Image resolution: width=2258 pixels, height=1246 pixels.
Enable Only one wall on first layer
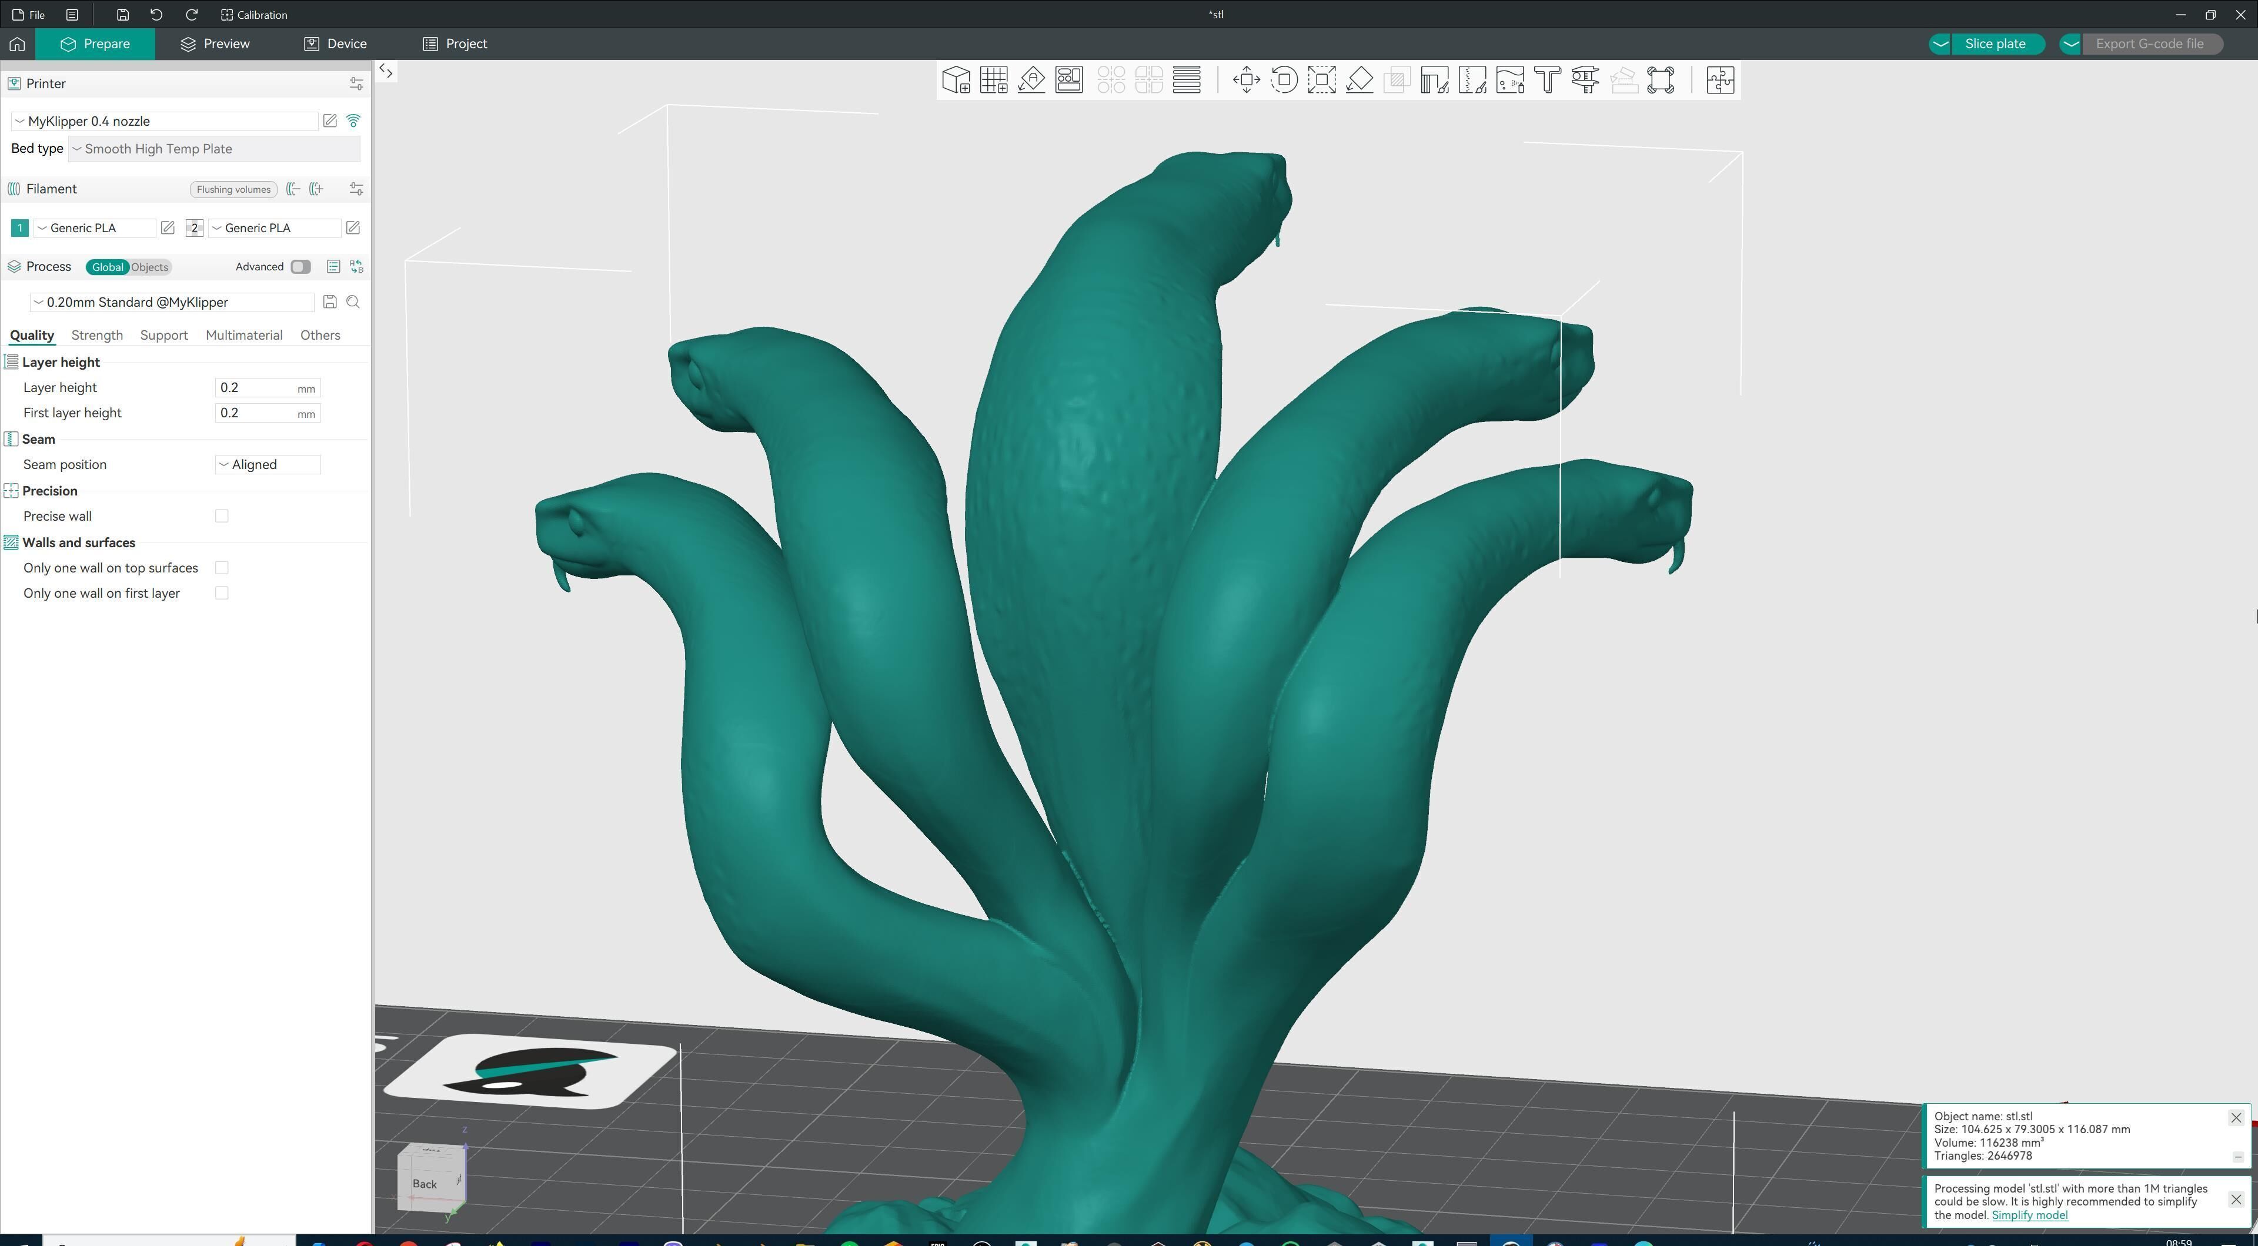222,593
